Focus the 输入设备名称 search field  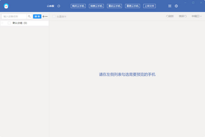click(14, 16)
